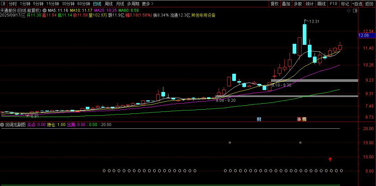Click the 返回 back button
Screen dimensions: 376x186
[369, 4]
